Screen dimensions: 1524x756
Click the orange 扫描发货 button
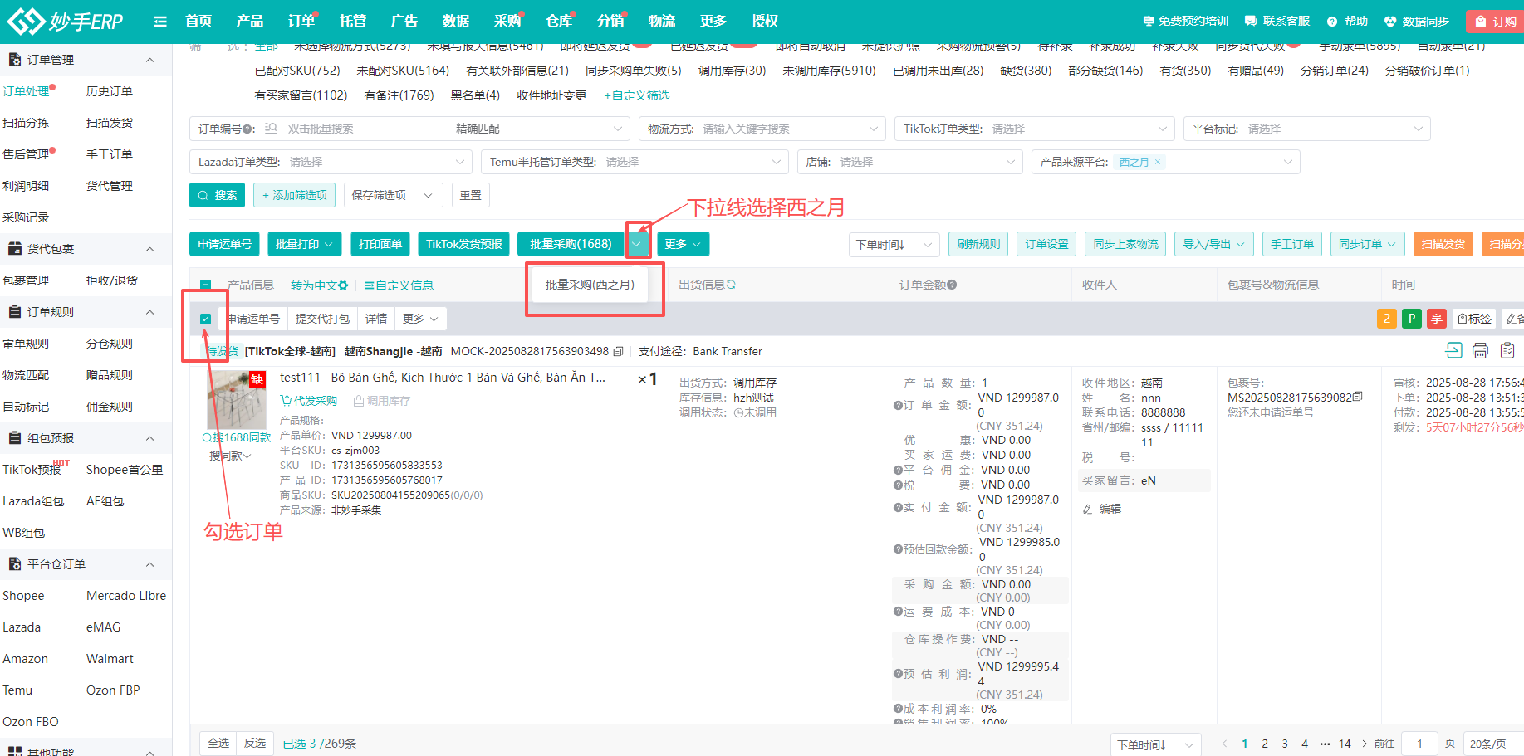[1443, 244]
